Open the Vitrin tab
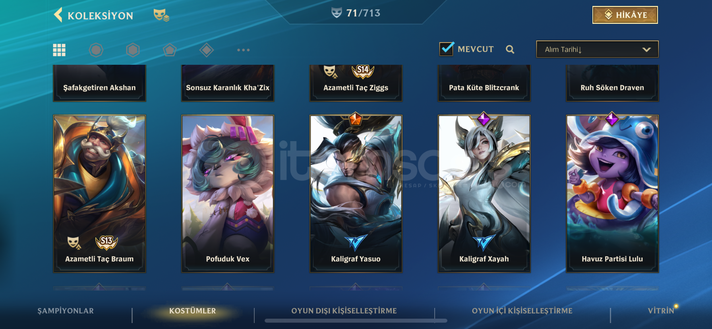This screenshot has width=712, height=329. click(661, 311)
